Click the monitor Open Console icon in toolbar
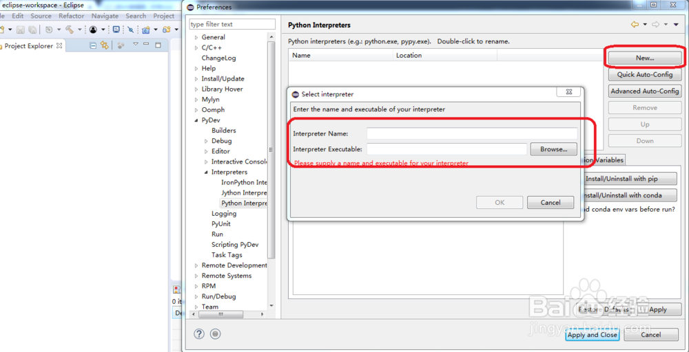This screenshot has width=689, height=352. [x=116, y=30]
